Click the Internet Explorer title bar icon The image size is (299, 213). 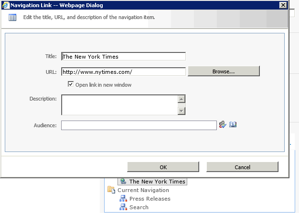tap(5, 5)
